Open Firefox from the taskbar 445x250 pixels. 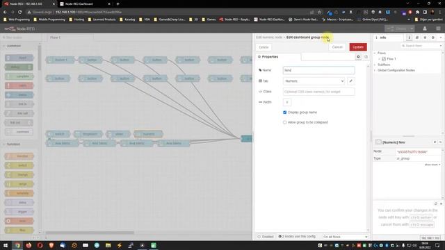coord(29,245)
